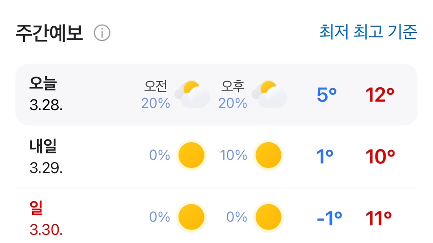Click tomorrow's morning sunny icon

pos(191,155)
